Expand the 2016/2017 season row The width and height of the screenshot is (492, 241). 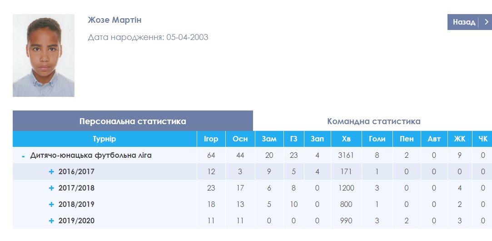click(x=51, y=172)
